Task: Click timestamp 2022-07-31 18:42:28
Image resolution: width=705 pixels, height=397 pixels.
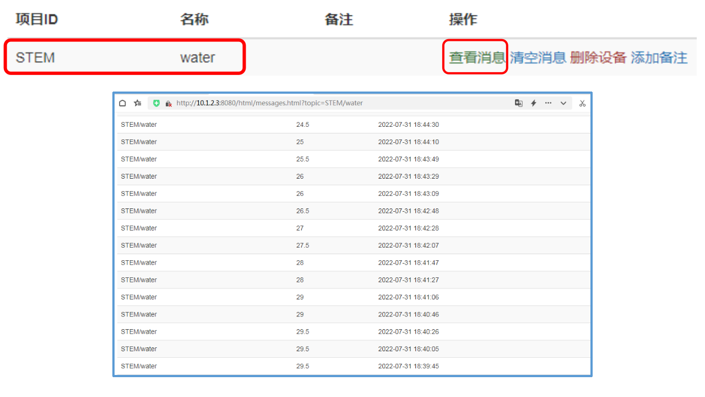Action: coord(408,228)
